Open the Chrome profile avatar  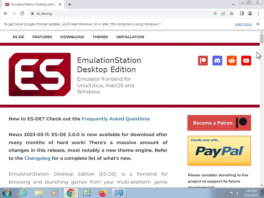click(x=250, y=13)
